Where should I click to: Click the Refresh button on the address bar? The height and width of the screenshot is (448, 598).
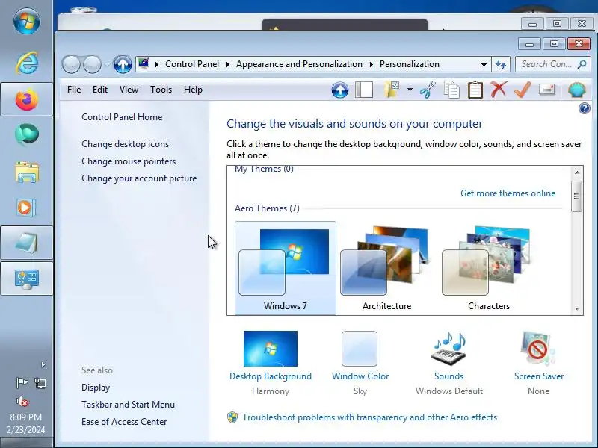(501, 64)
